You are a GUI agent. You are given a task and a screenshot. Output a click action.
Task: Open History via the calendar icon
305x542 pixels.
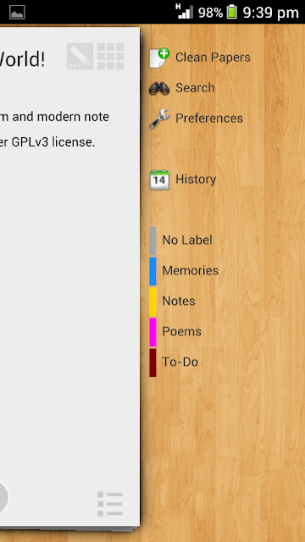[159, 180]
